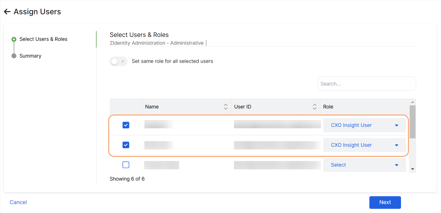Screen dimensions: 441x213
Task: Go to the Summary step
Action: [31, 56]
